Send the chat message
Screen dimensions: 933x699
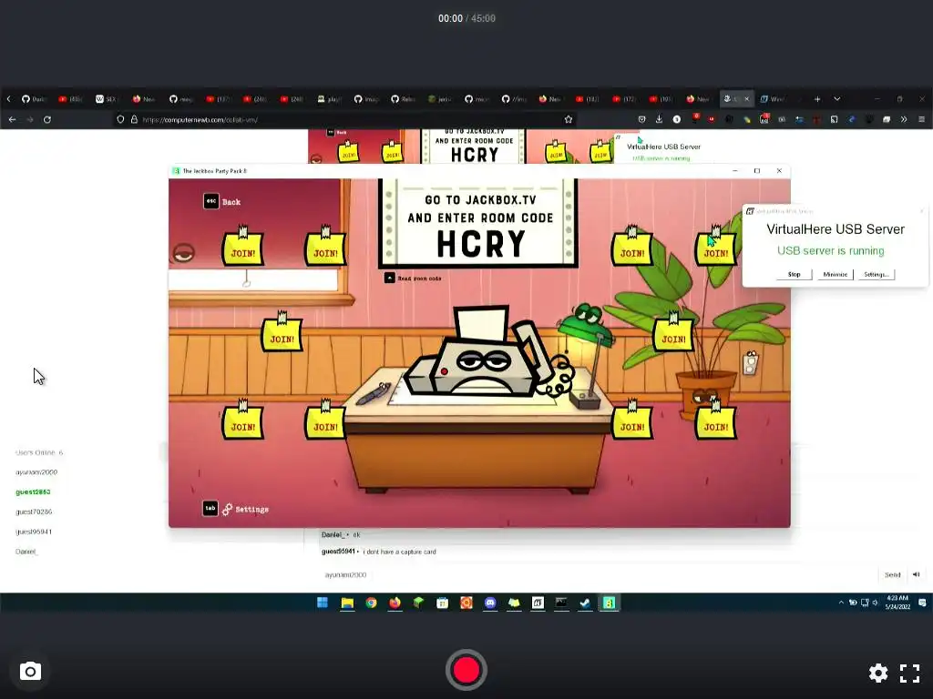893,575
